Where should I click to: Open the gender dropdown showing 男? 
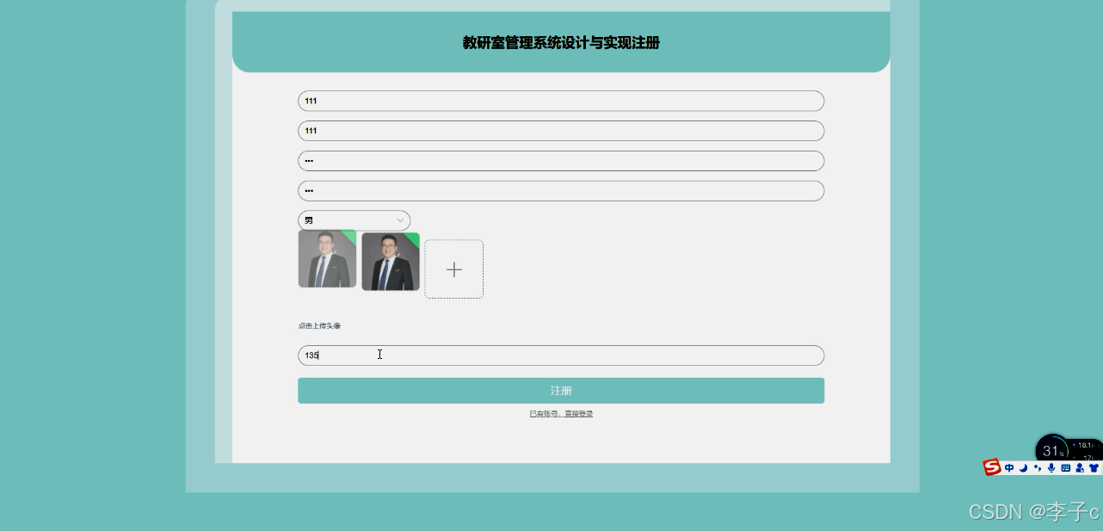(x=354, y=220)
